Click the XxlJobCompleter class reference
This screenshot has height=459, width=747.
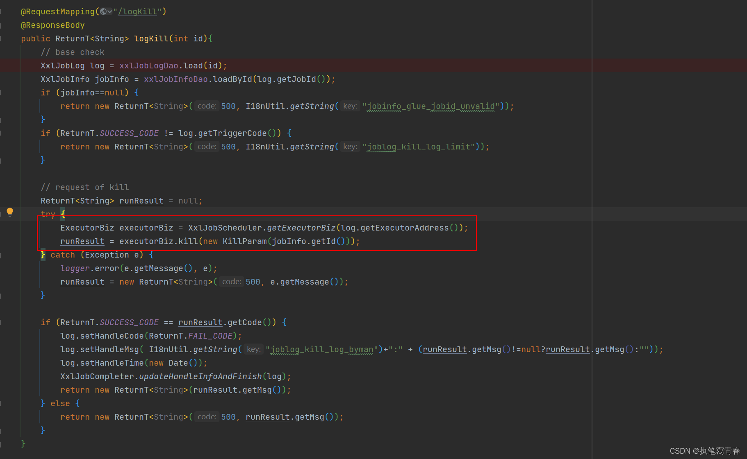click(97, 376)
